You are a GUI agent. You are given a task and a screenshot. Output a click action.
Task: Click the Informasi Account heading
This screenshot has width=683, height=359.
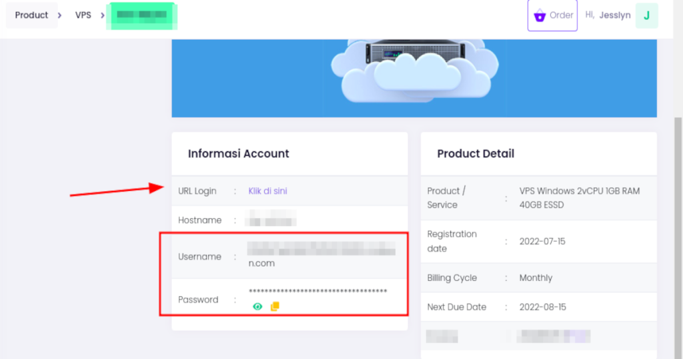[x=238, y=153]
